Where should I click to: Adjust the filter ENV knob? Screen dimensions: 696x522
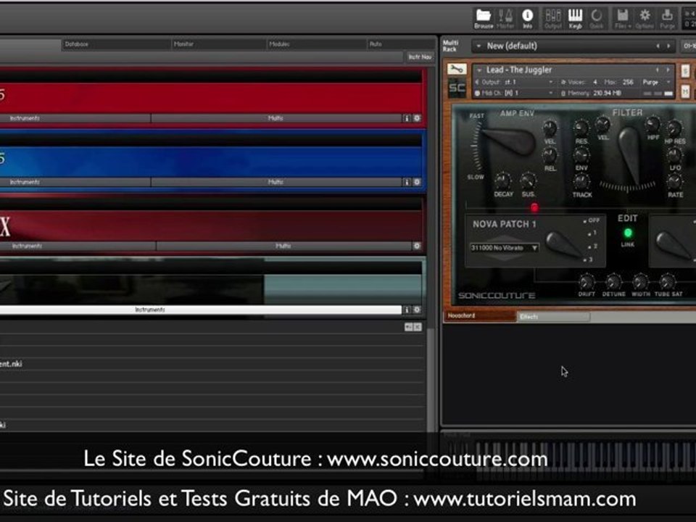click(x=581, y=155)
